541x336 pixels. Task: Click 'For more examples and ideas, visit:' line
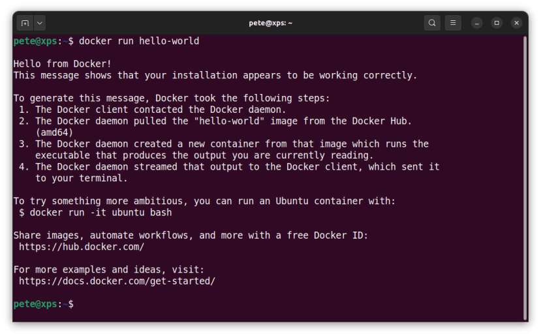click(x=109, y=269)
